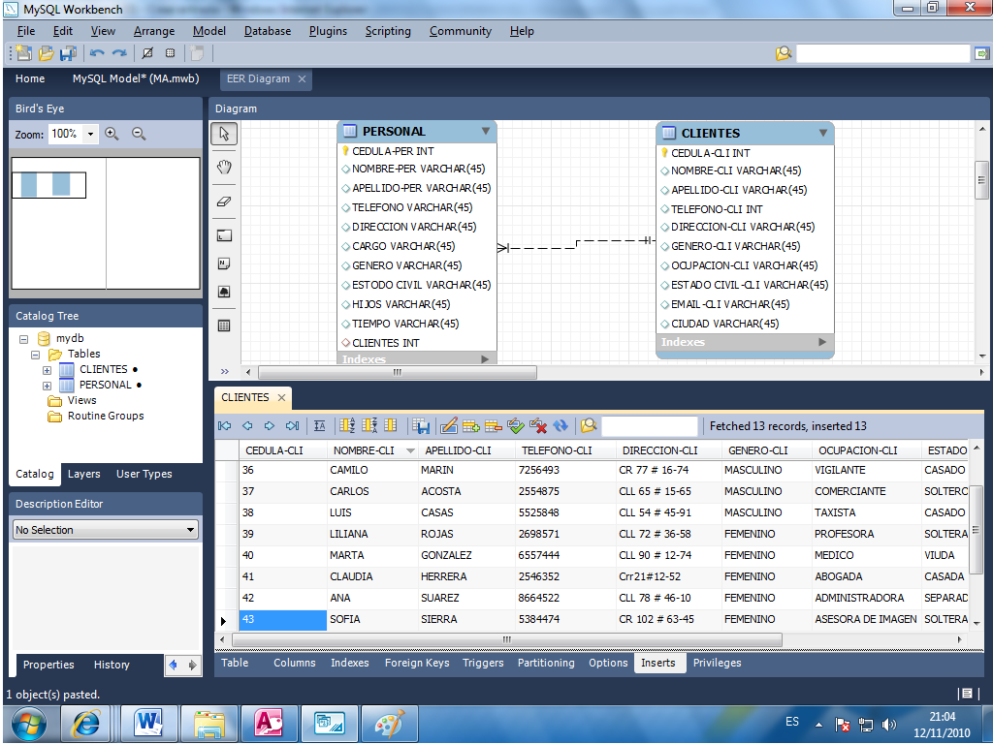Select the eraser tool
This screenshot has height=744, width=993.
(224, 201)
